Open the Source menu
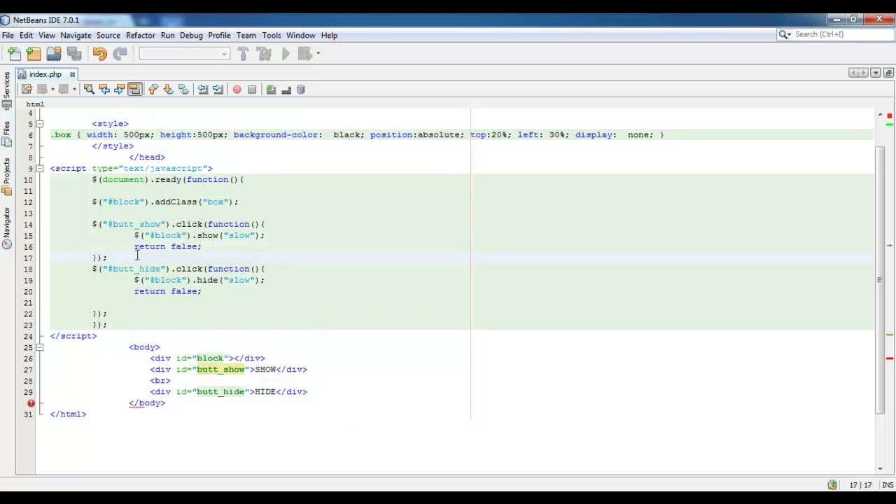Screen dimensions: 896x504 [x=108, y=35]
